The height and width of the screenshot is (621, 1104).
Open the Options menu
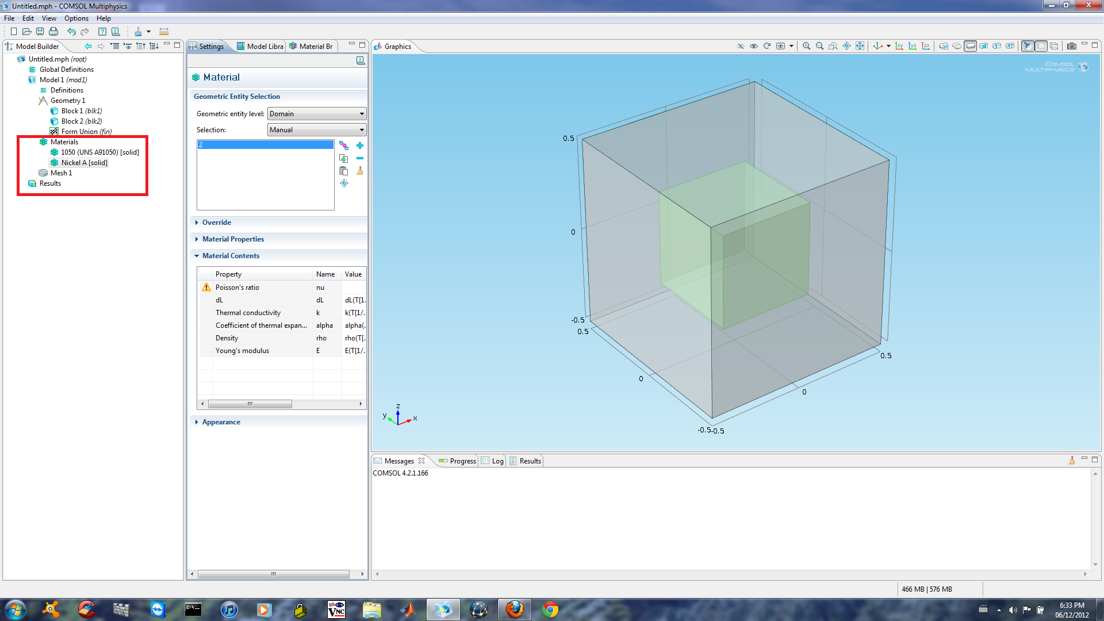[76, 18]
